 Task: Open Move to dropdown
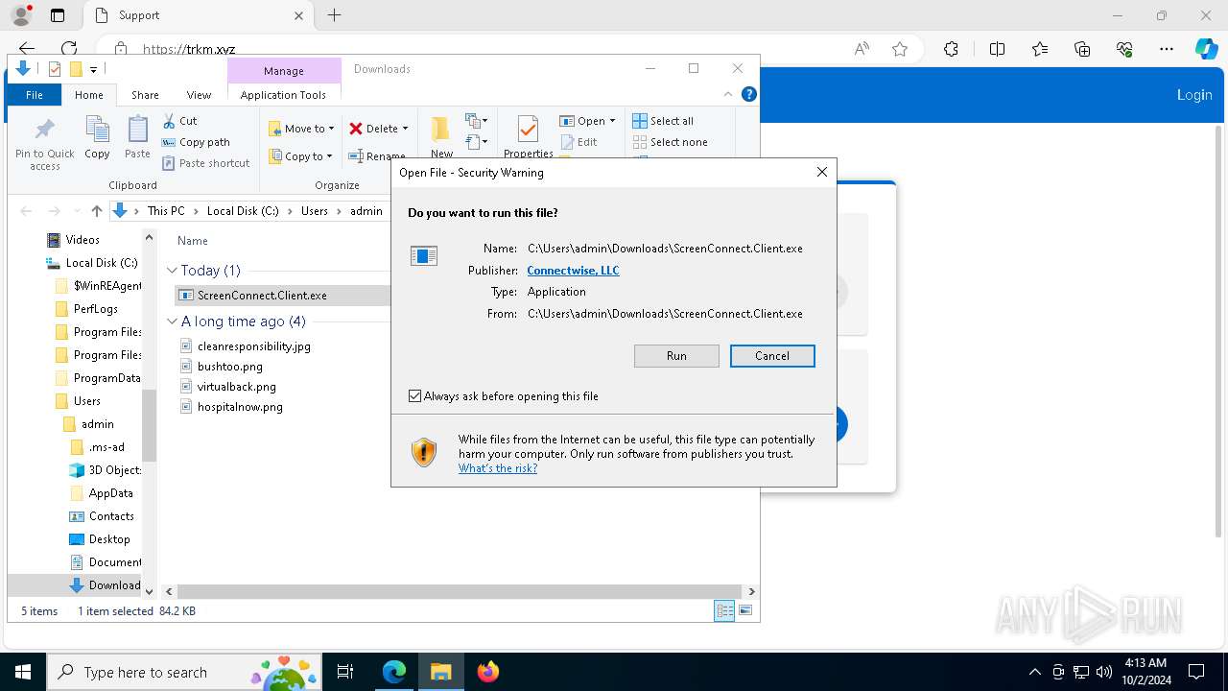301,129
